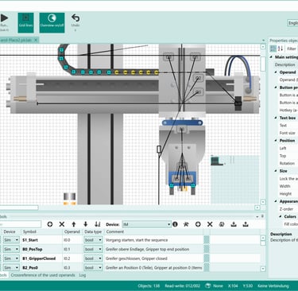This screenshot has height=291, width=298.
Task: Open the Device dropdown for B0_PosTop
Action: click(17, 249)
